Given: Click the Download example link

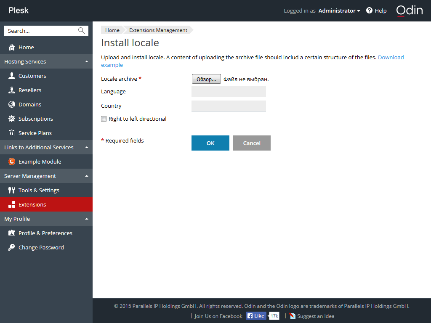Looking at the screenshot, I should [x=391, y=57].
